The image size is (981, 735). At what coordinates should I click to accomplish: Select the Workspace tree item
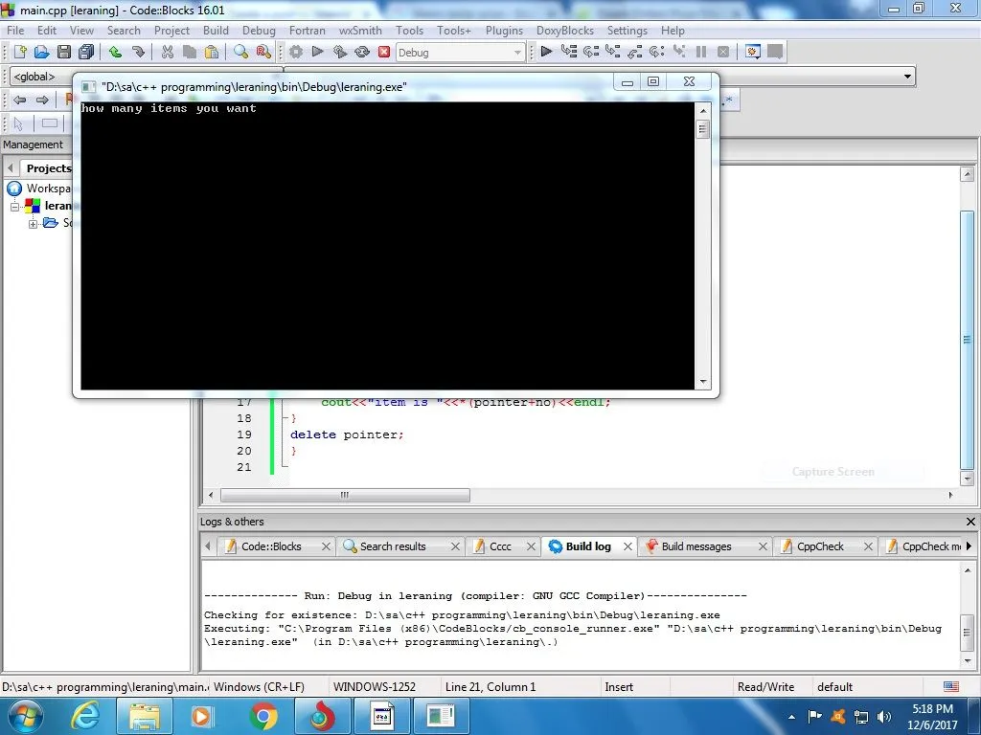pyautogui.click(x=39, y=189)
